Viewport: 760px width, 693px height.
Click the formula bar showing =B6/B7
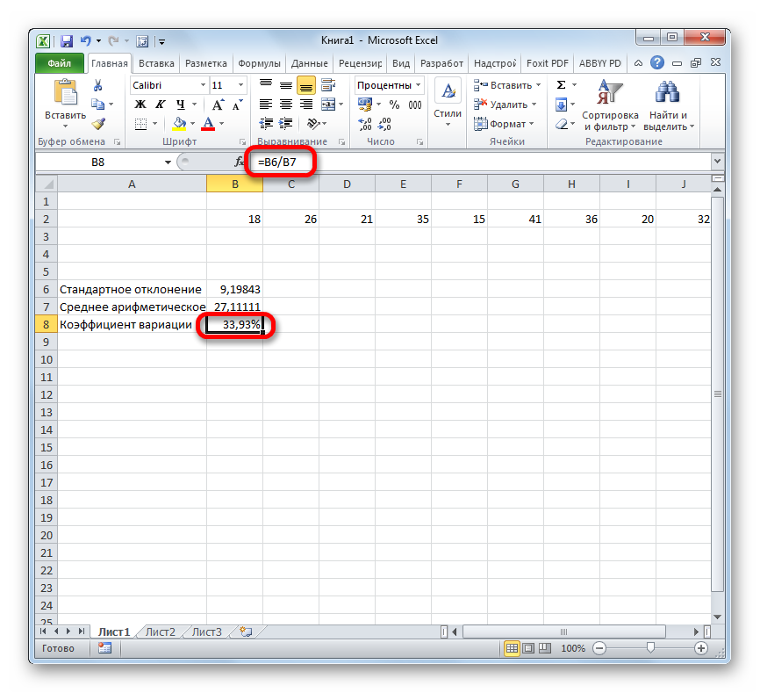pos(480,162)
